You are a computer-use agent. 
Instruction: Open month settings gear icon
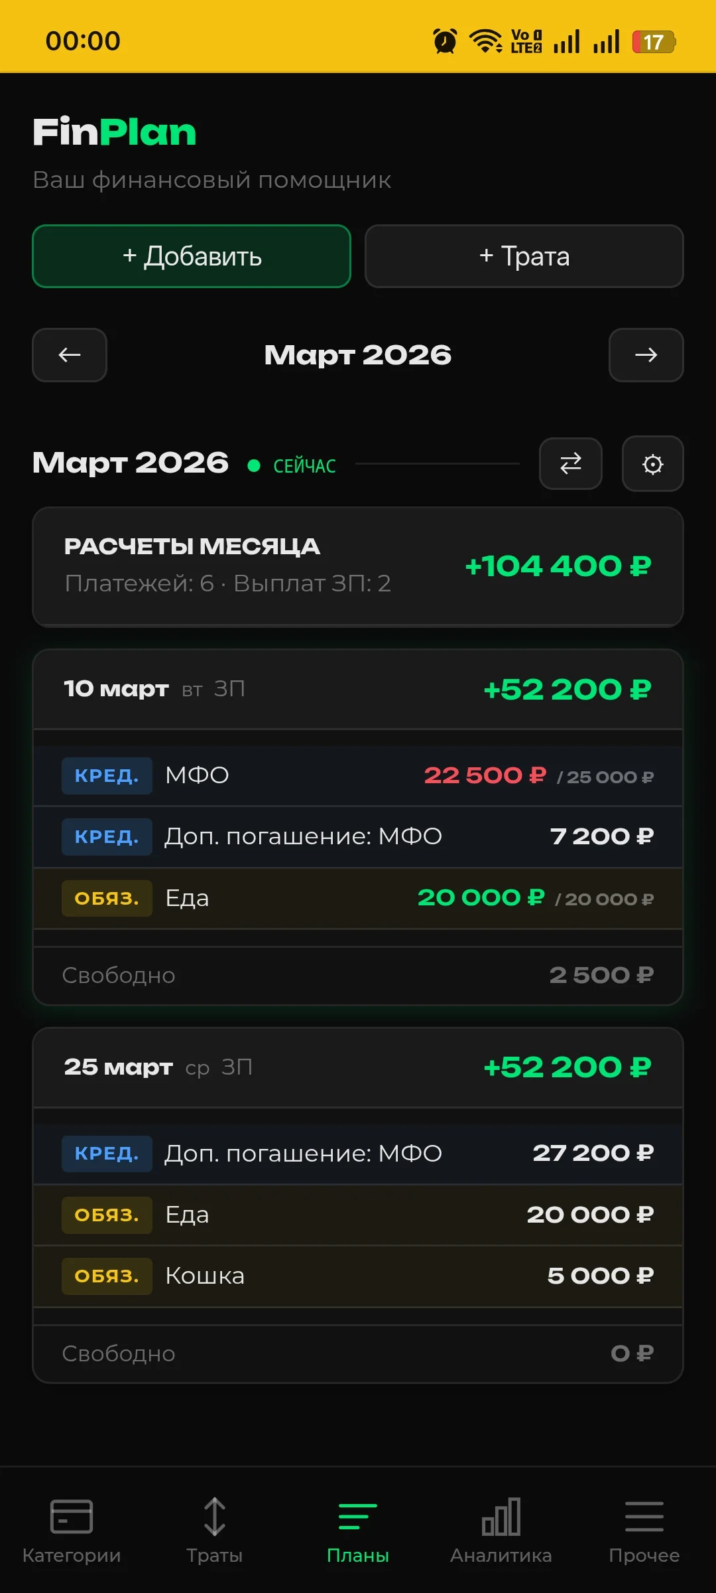(x=652, y=464)
